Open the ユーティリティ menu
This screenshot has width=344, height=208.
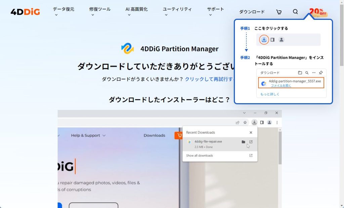[x=177, y=9]
